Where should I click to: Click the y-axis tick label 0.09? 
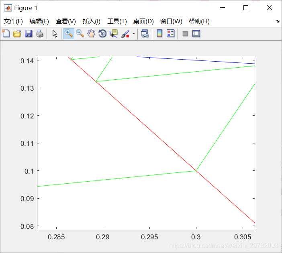27,199
